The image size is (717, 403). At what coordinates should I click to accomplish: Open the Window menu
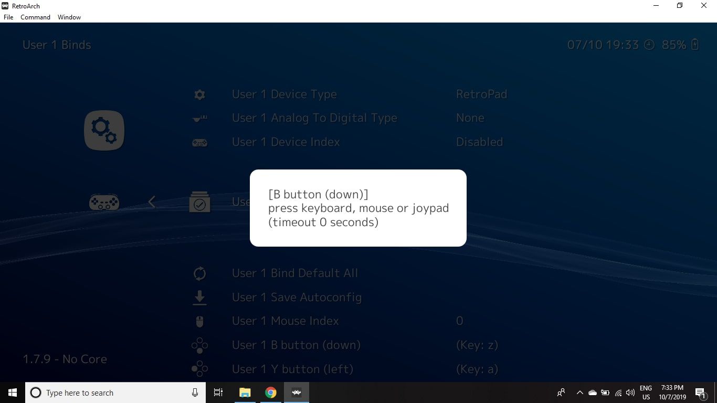tap(69, 17)
